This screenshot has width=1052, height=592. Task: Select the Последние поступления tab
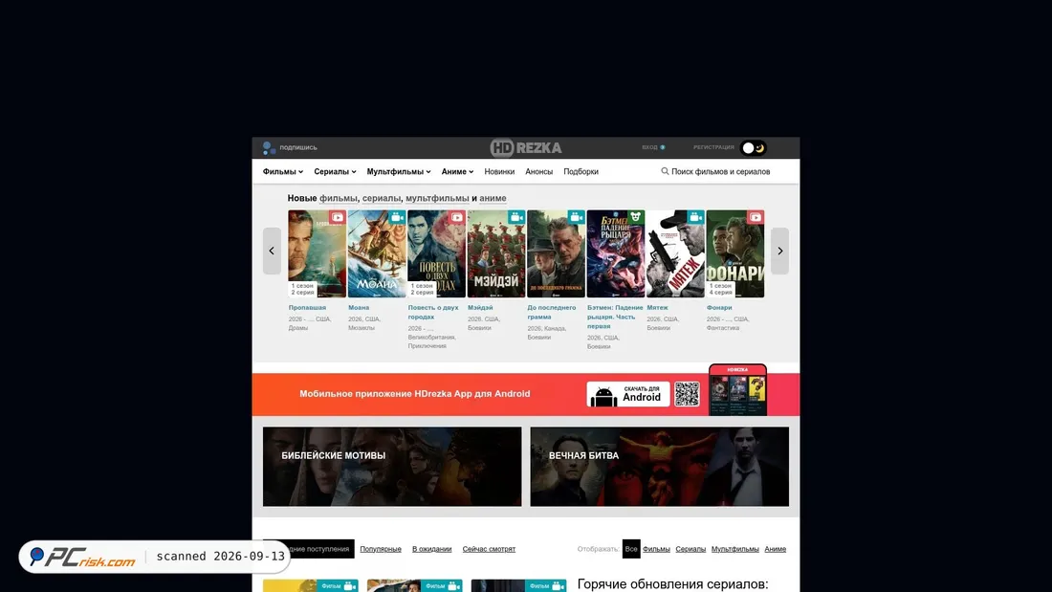point(309,549)
